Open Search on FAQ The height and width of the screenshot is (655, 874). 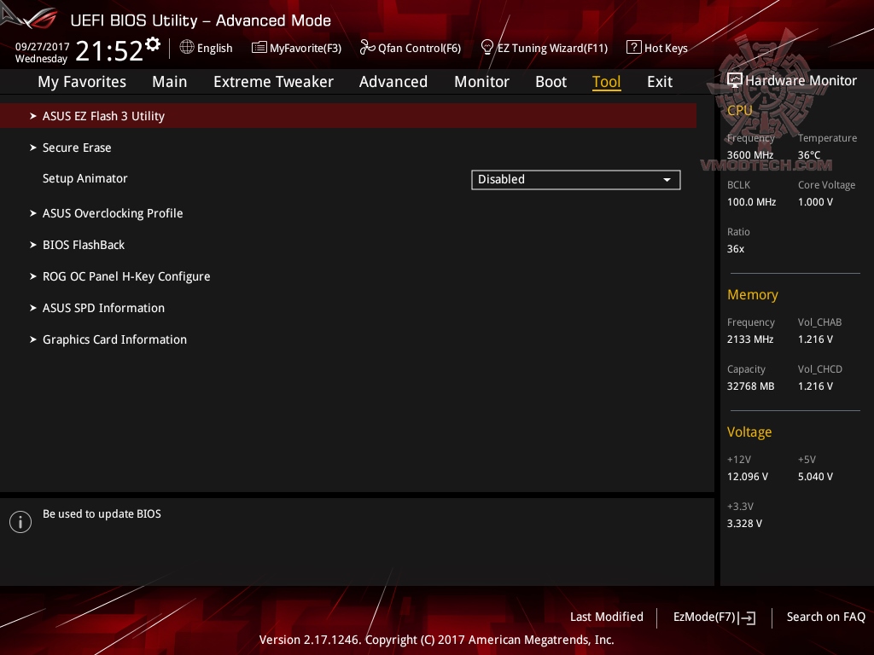point(826,617)
